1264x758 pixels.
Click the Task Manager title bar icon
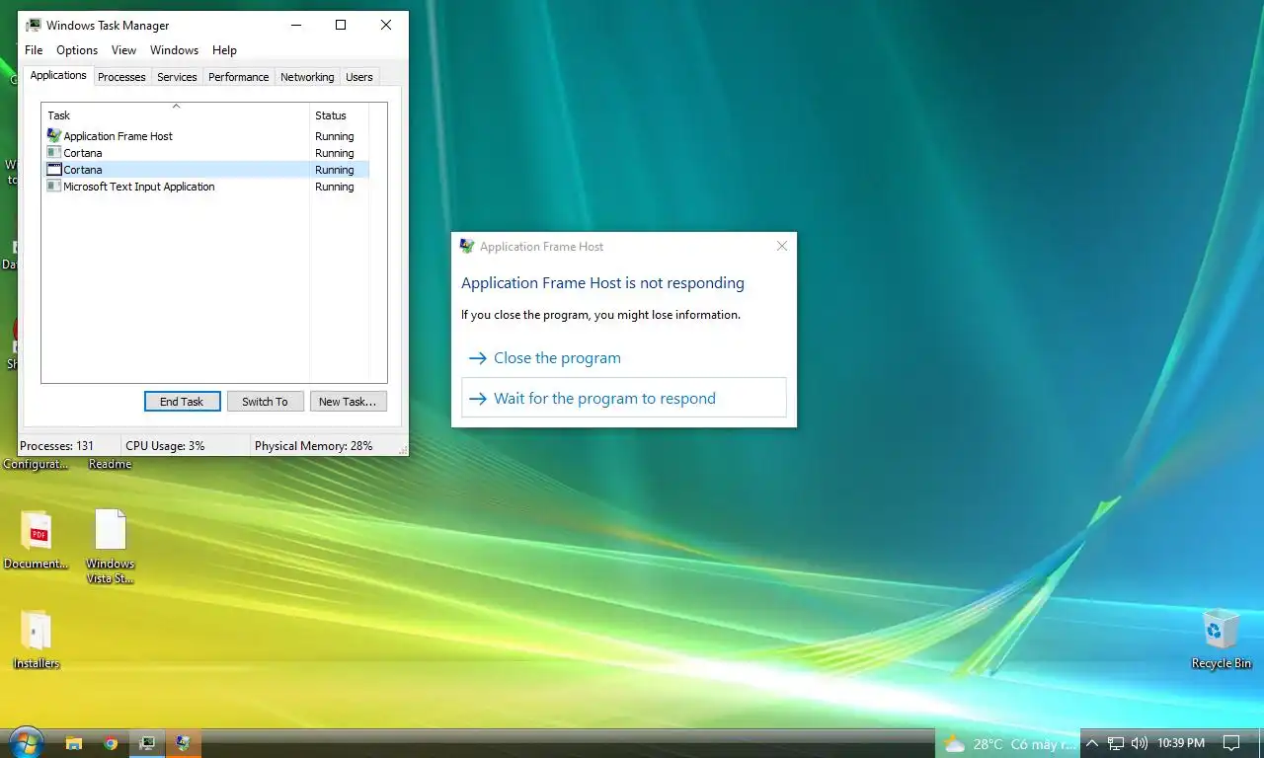[34, 25]
